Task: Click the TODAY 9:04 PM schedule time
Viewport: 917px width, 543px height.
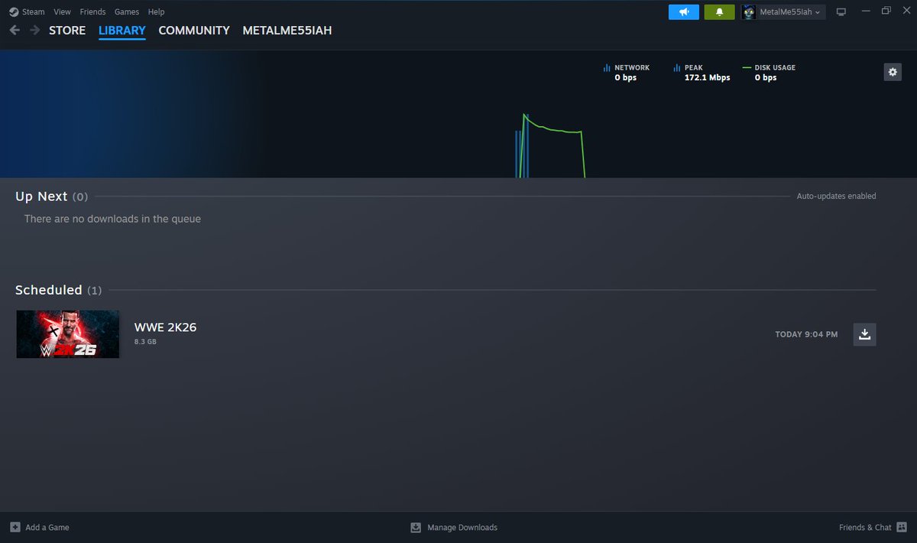Action: tap(806, 334)
